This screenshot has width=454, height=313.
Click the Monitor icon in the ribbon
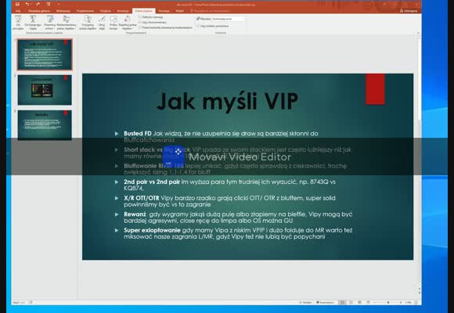pyautogui.click(x=198, y=19)
